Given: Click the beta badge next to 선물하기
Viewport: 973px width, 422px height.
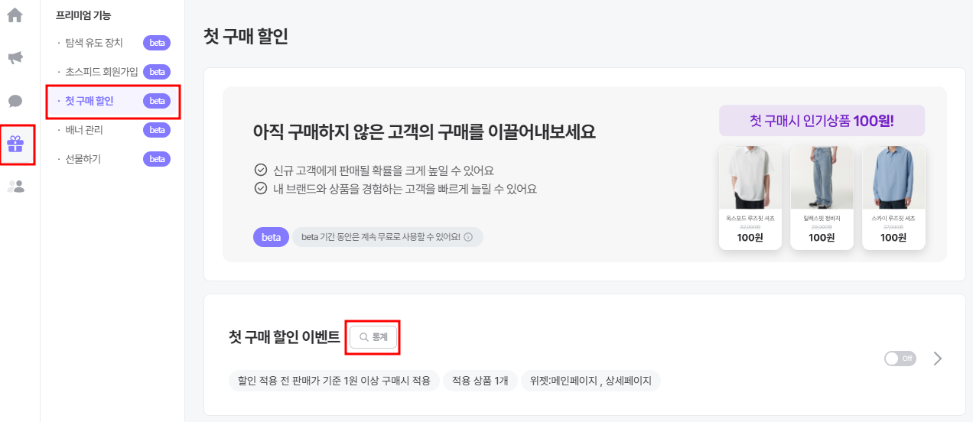Looking at the screenshot, I should point(157,159).
